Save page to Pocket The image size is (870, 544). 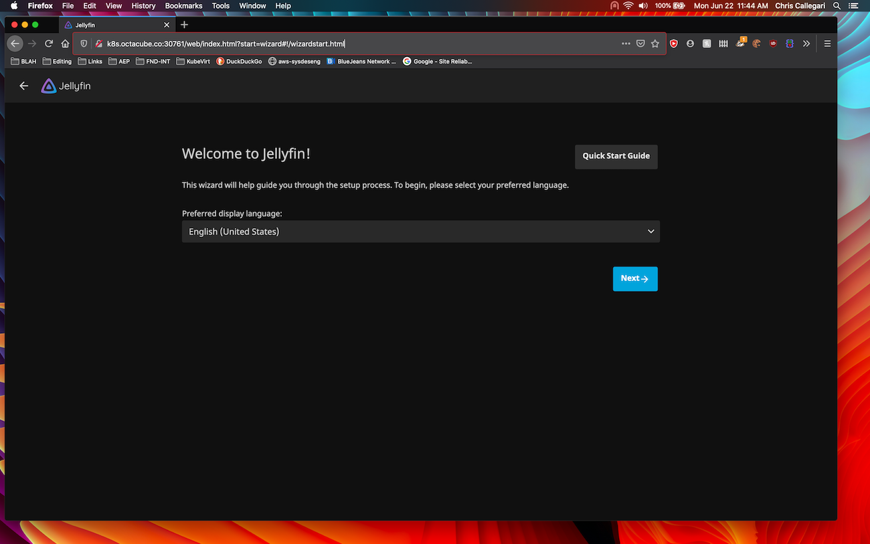640,43
